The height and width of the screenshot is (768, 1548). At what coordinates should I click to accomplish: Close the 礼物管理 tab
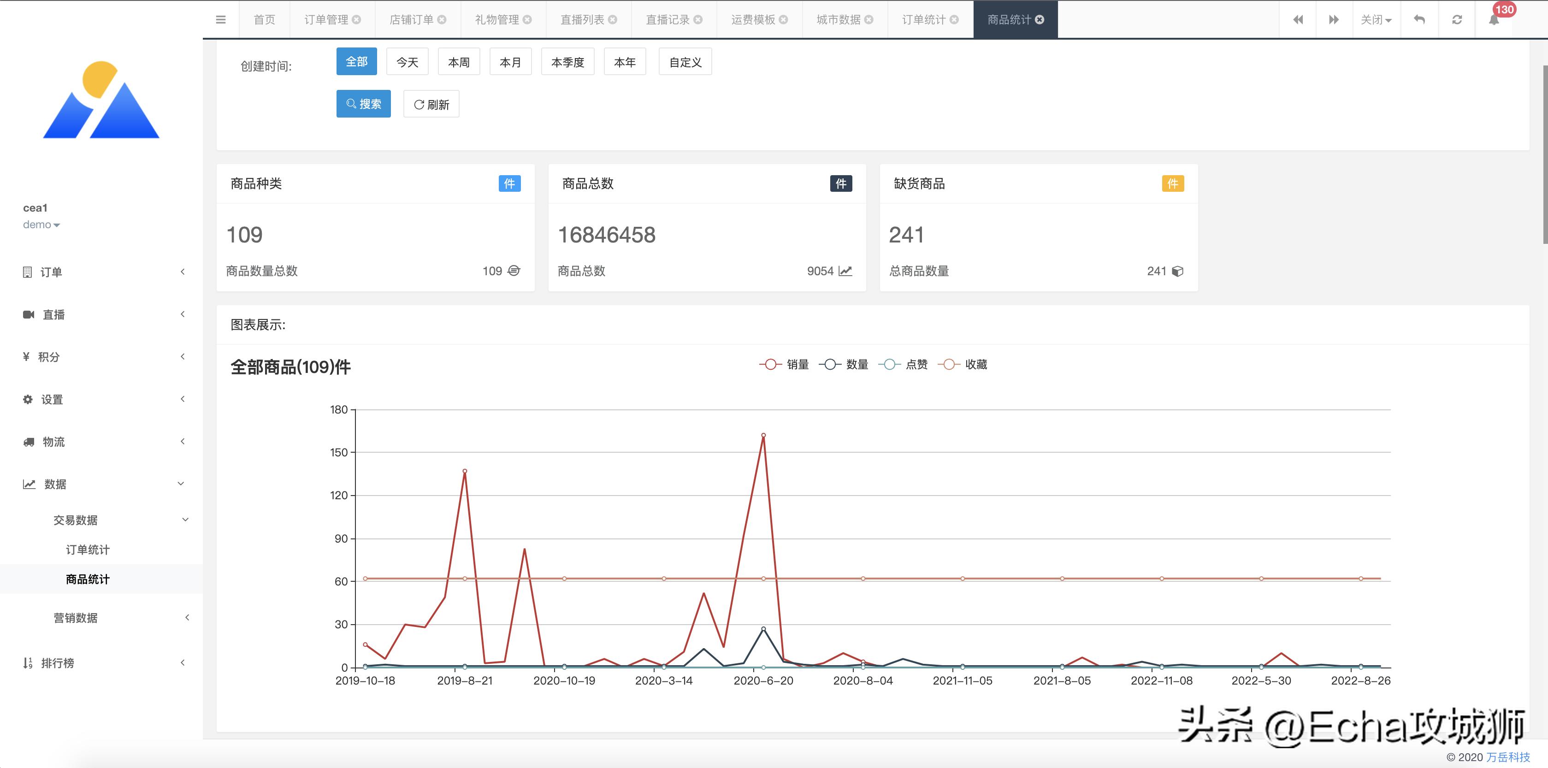point(528,19)
